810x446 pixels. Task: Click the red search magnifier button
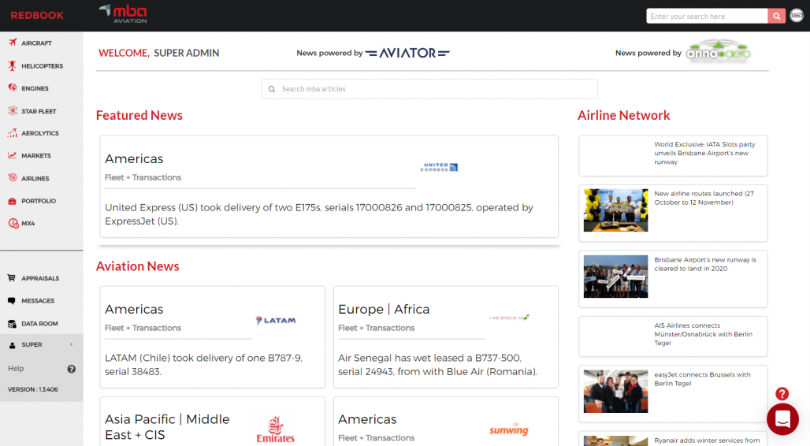click(x=776, y=16)
